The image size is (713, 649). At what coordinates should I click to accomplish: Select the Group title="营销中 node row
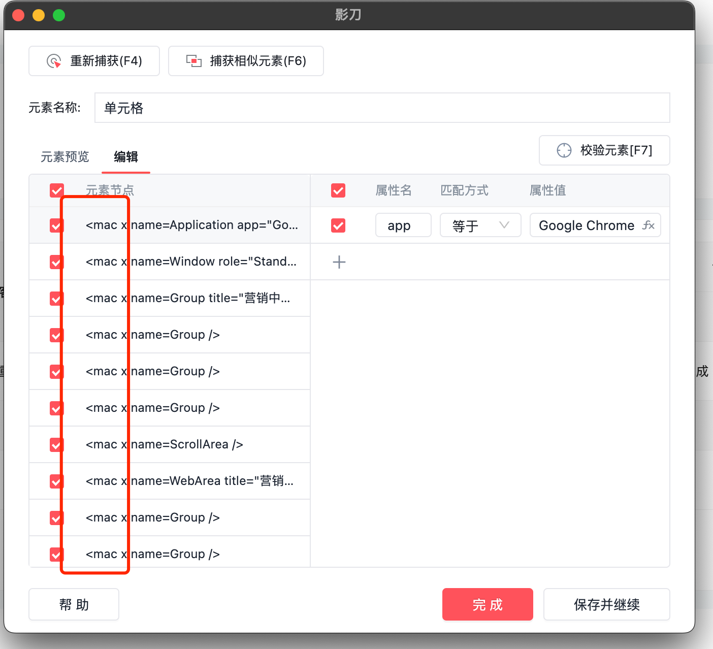170,298
